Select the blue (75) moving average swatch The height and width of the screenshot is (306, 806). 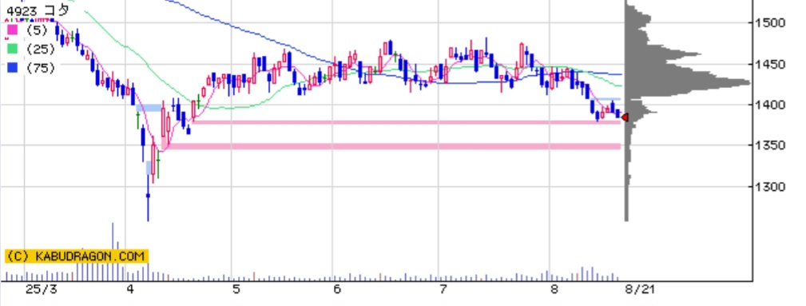pyautogui.click(x=12, y=67)
